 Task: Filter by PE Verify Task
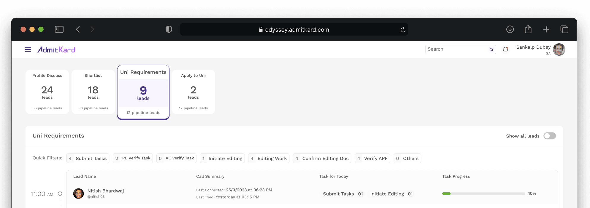(133, 158)
